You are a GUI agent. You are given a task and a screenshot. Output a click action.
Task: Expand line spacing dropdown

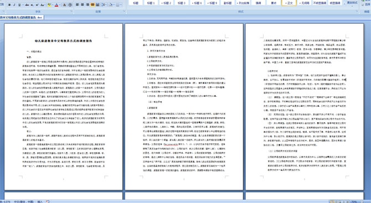tap(106, 5)
